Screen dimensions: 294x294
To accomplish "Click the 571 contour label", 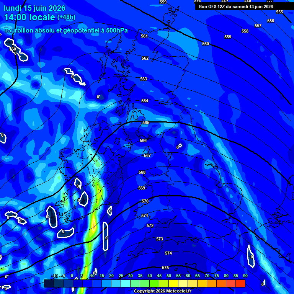I will point(144,216).
